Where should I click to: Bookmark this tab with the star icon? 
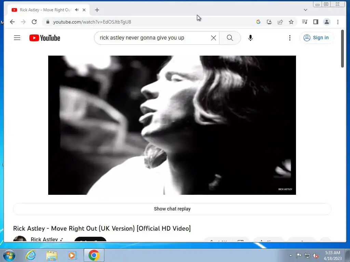(291, 22)
